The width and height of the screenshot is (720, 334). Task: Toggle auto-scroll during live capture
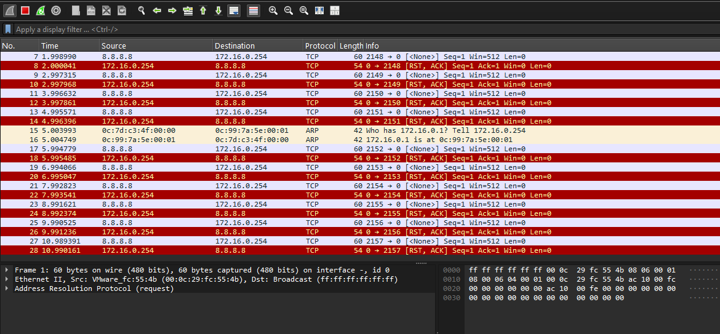[234, 10]
